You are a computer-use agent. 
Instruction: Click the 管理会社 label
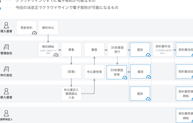pos(6,53)
